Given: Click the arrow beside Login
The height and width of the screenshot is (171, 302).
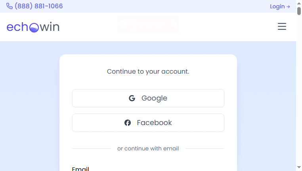Looking at the screenshot, I should [288, 7].
